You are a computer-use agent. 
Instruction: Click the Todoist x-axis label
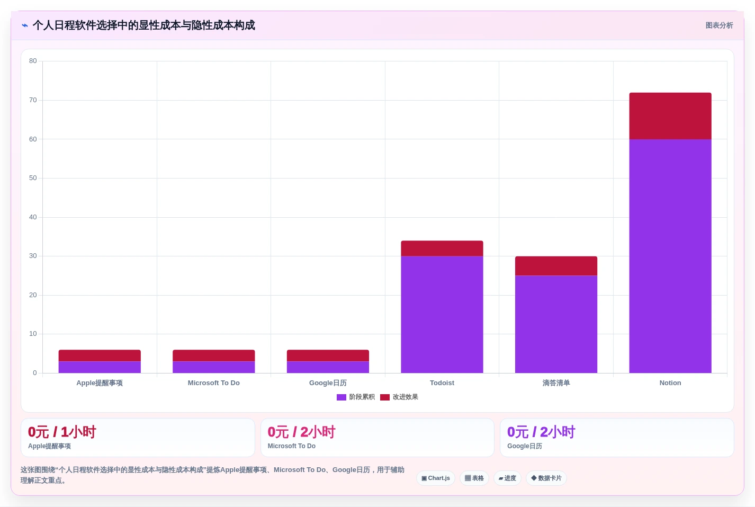[x=442, y=383]
